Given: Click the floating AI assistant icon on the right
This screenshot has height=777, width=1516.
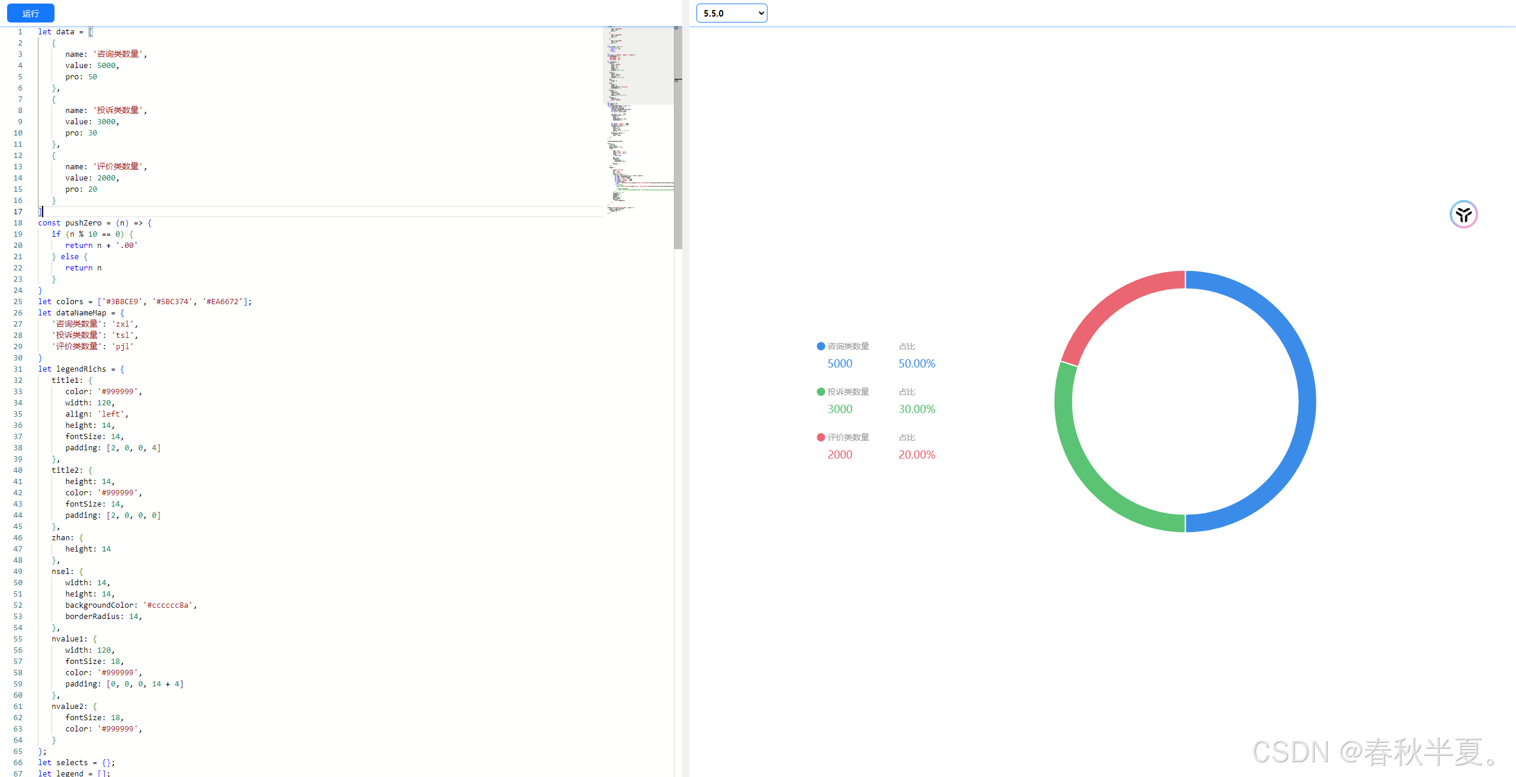Looking at the screenshot, I should 1463,214.
